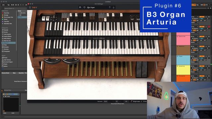
Task: Select Samples category in the browser
Action: (6, 47)
